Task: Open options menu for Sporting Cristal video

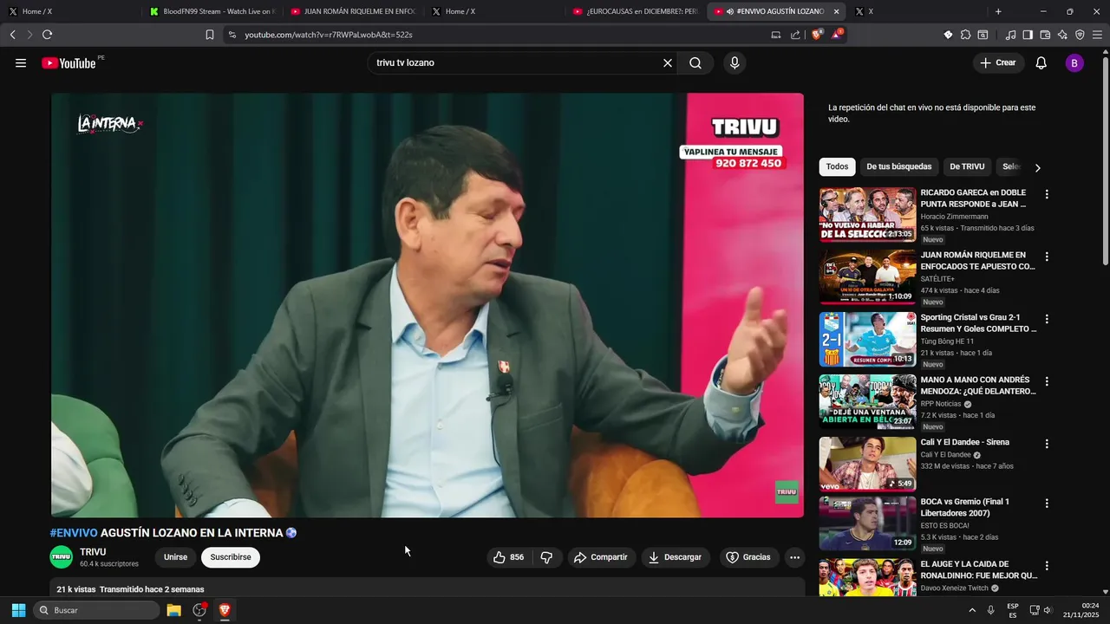Action: click(x=1047, y=319)
